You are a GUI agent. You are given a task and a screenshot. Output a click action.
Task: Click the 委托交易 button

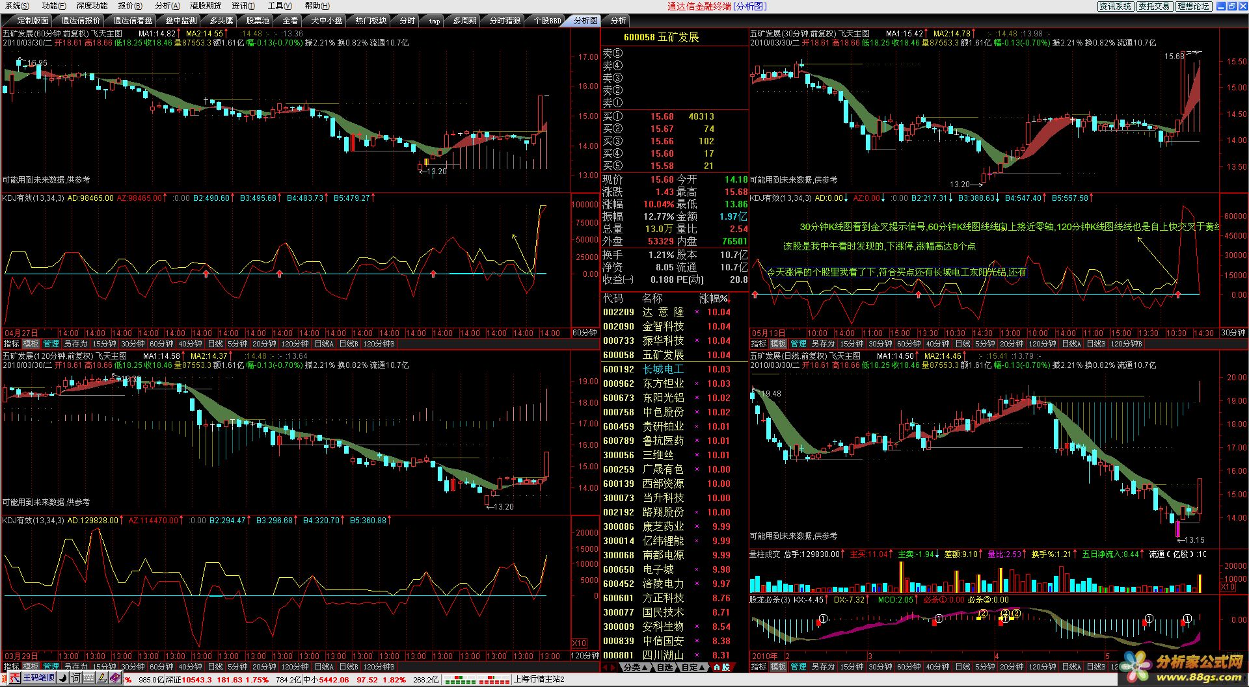[x=1154, y=6]
